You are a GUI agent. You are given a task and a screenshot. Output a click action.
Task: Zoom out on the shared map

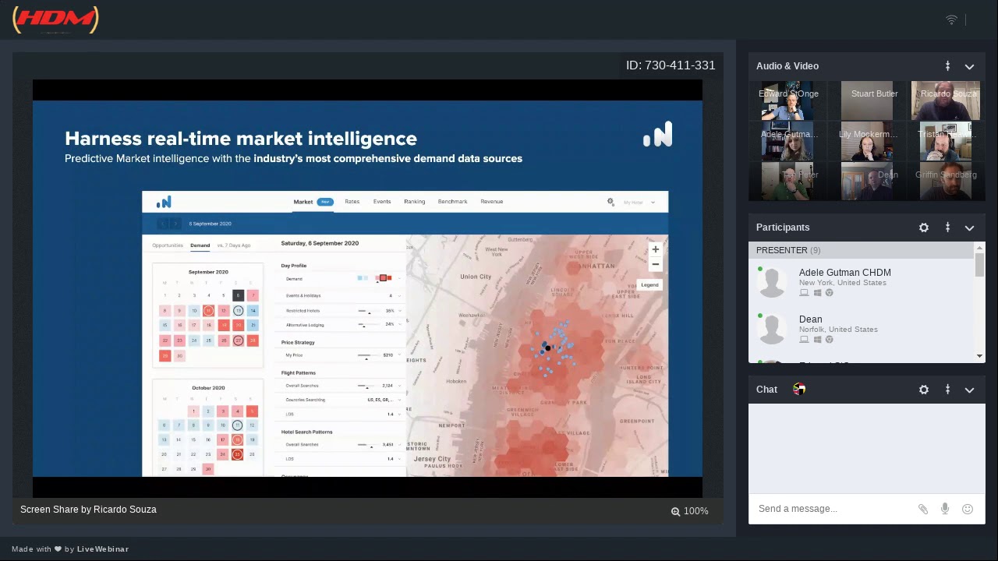coord(656,264)
